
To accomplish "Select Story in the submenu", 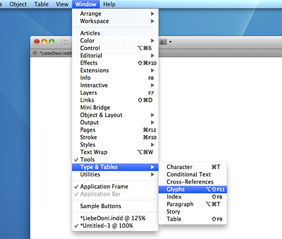I will coord(193,212).
